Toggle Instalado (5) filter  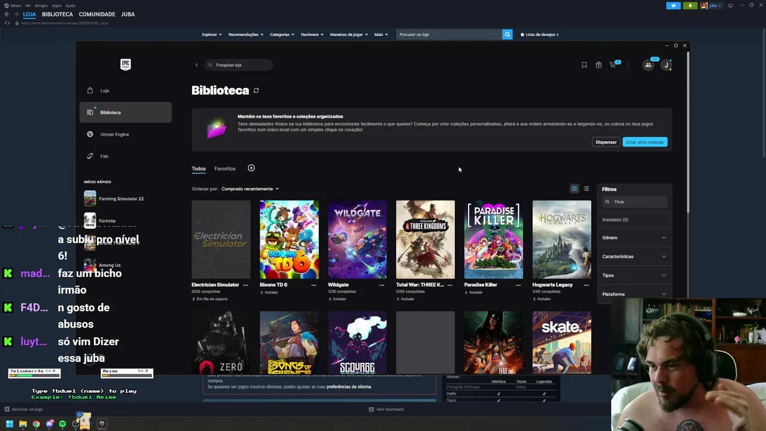[x=615, y=220]
